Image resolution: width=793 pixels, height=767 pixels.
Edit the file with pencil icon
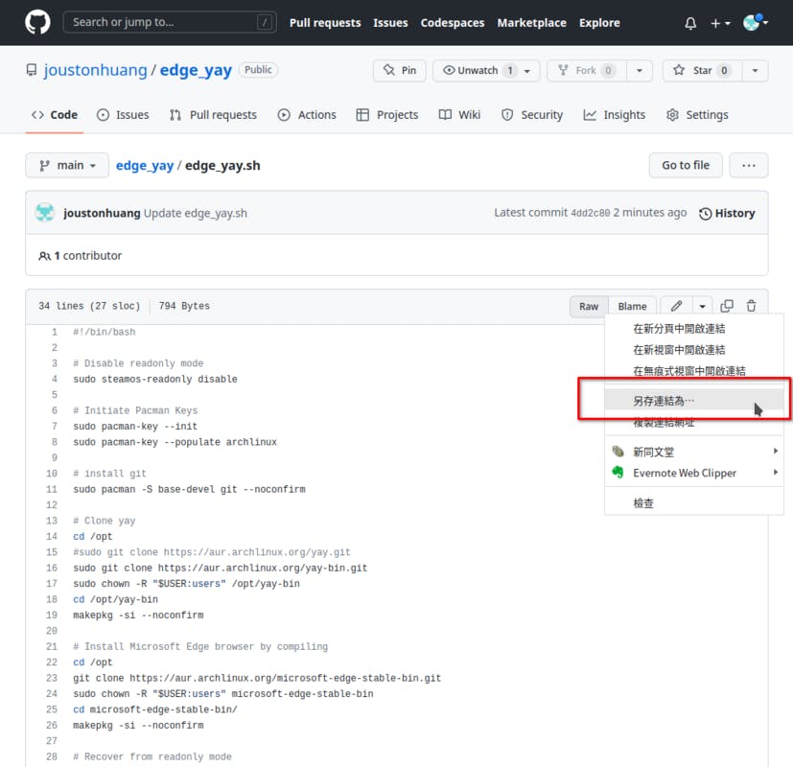click(x=677, y=306)
